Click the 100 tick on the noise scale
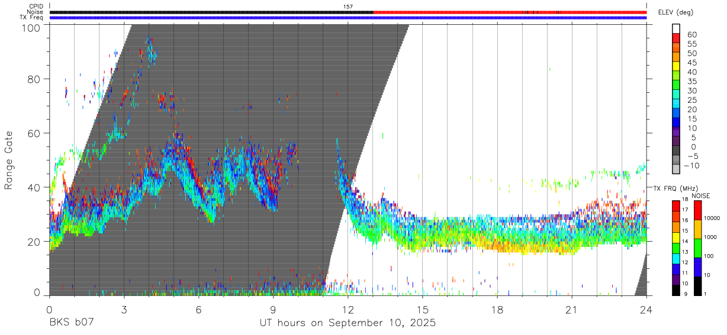The height and width of the screenshot is (335, 727). (x=709, y=256)
